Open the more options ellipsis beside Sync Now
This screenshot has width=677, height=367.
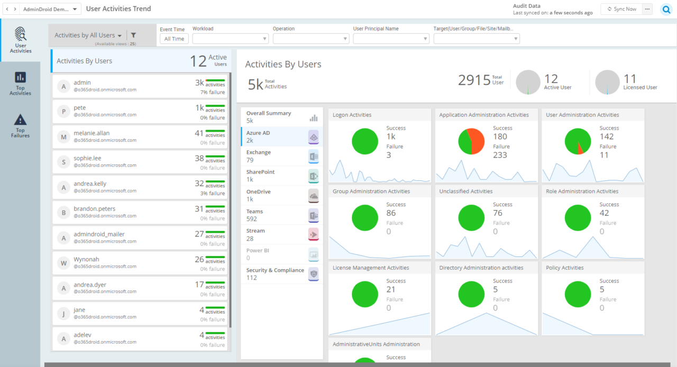tap(647, 9)
